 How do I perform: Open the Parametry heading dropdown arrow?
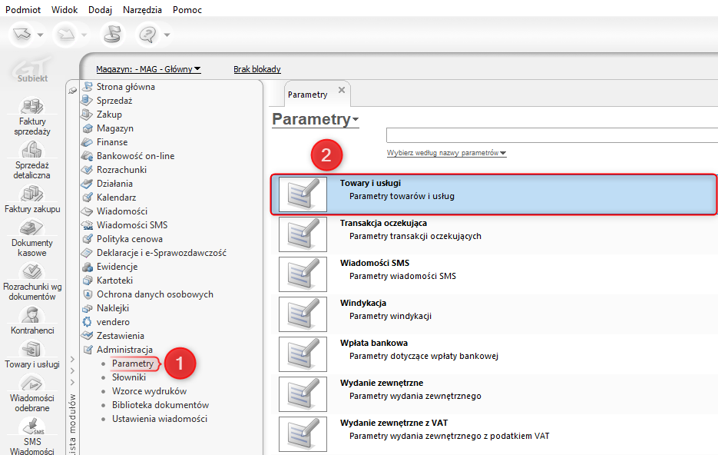(355, 120)
